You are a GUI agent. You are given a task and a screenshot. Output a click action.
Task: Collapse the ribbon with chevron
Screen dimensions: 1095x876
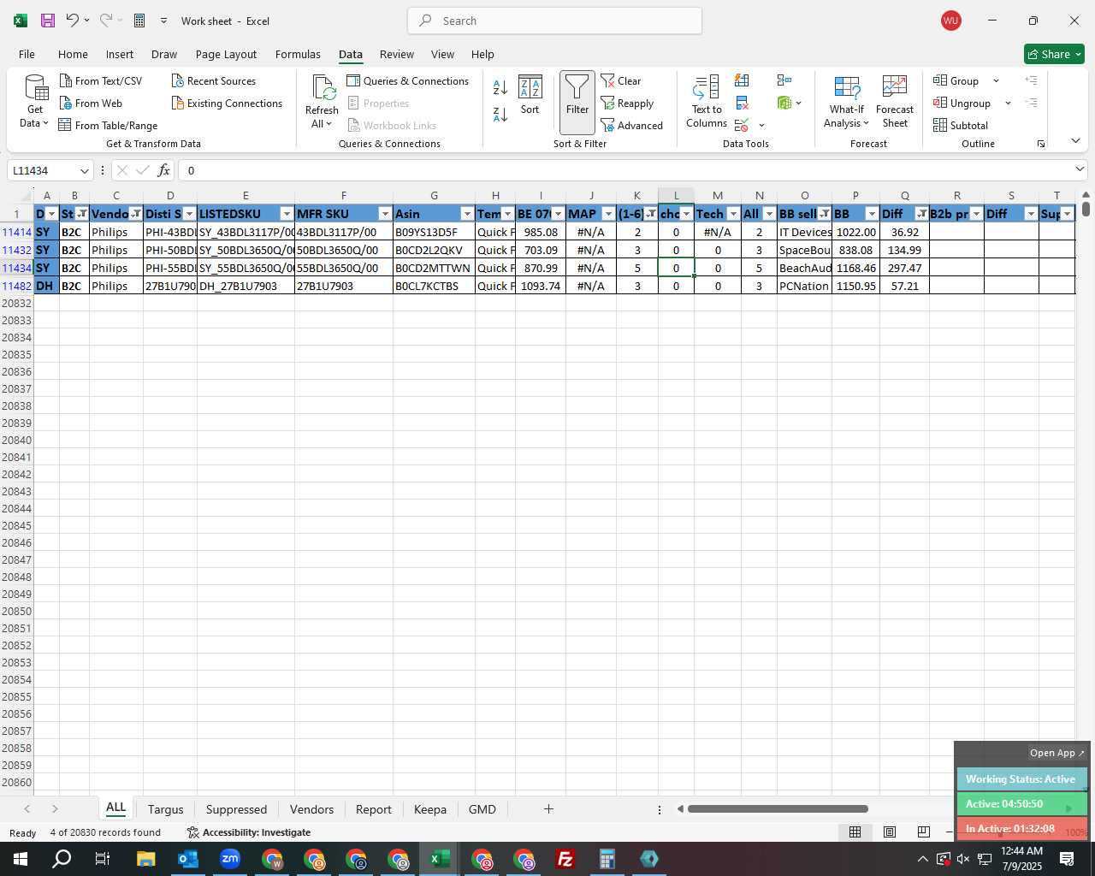tap(1075, 141)
